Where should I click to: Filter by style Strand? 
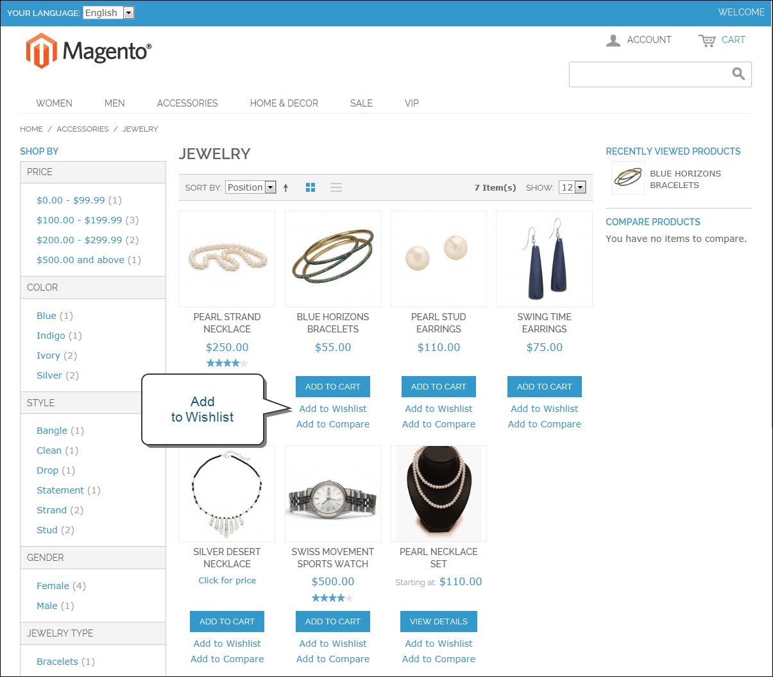click(51, 510)
